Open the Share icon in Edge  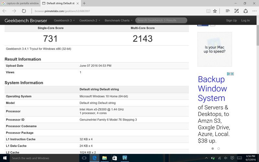pyautogui.click(x=246, y=11)
